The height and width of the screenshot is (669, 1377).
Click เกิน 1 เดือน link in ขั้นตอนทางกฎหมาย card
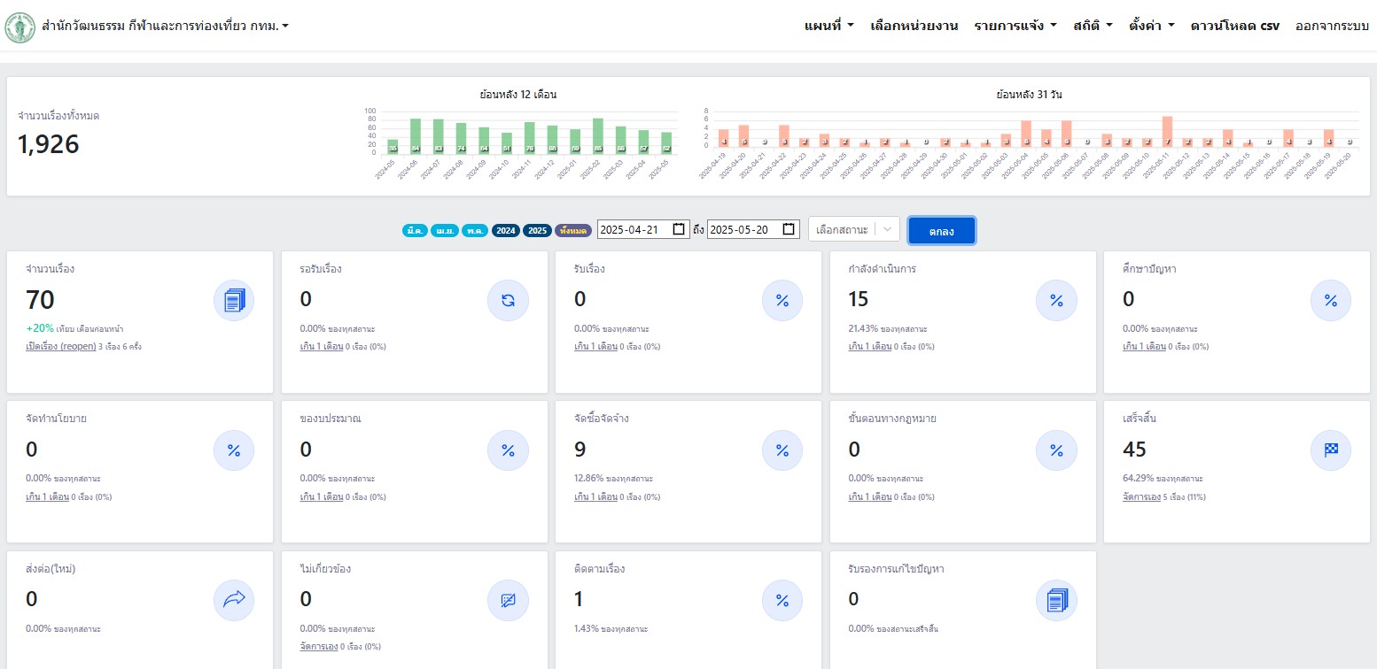(870, 496)
